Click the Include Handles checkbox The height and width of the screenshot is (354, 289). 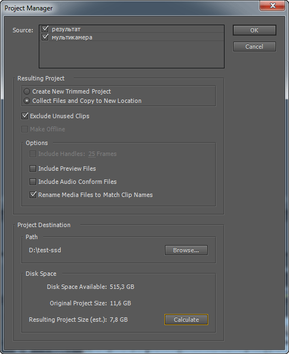click(33, 154)
